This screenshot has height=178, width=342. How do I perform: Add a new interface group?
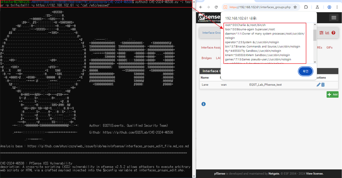333,94
